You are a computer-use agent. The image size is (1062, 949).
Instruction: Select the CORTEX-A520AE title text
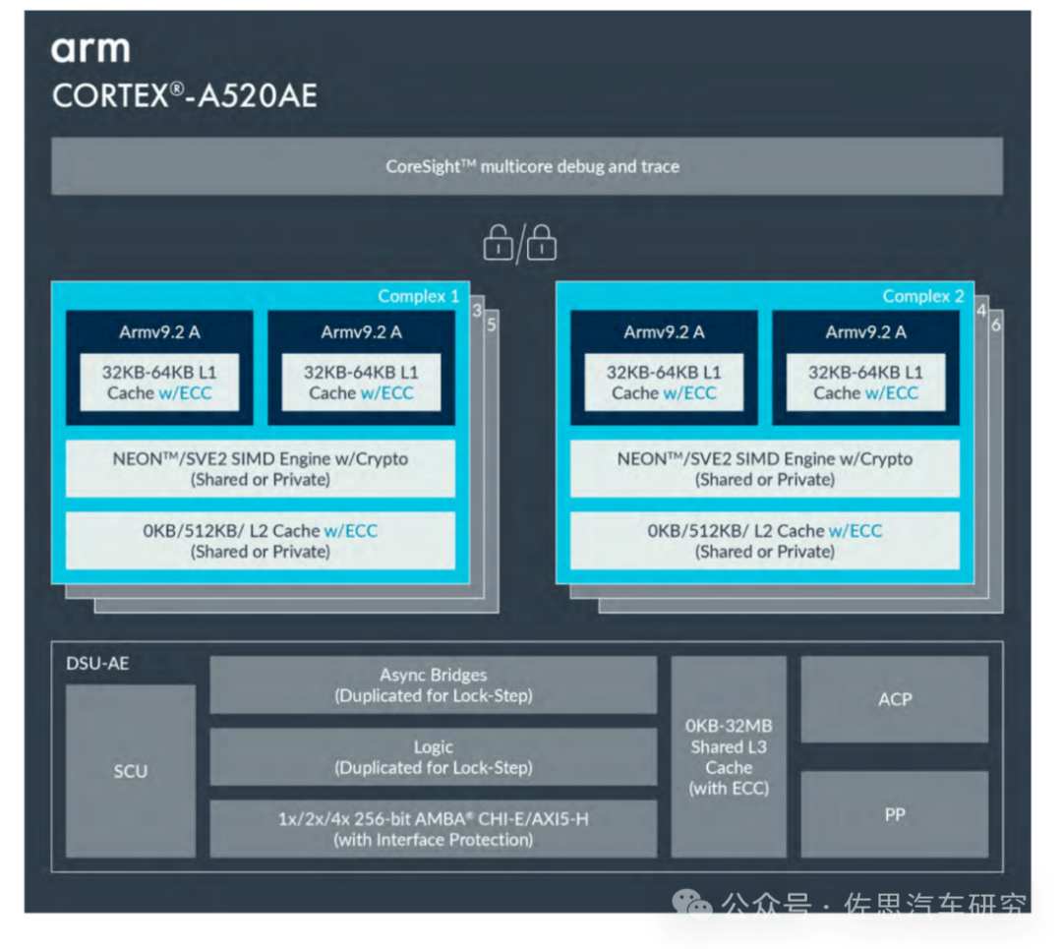(x=184, y=95)
